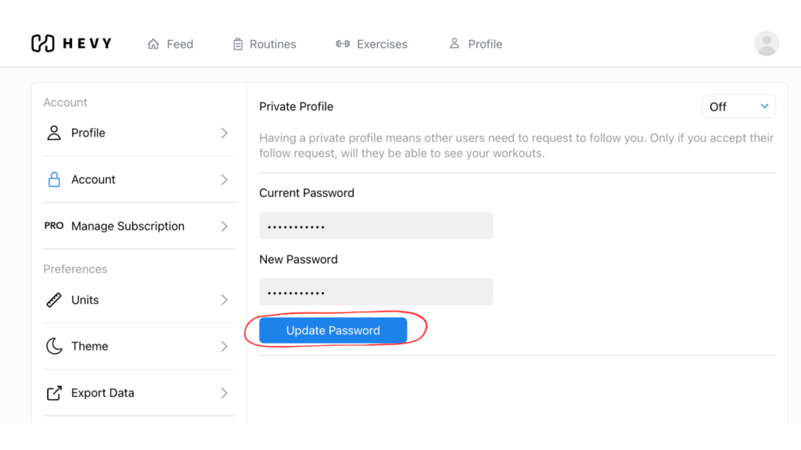
Task: Expand the Profile settings chevron
Action: click(x=224, y=133)
